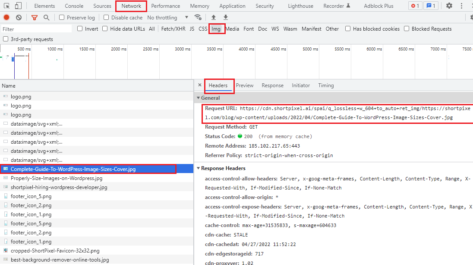Clear the network log
Image resolution: width=473 pixels, height=265 pixels.
tap(19, 18)
